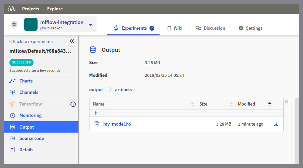The image size is (303, 168).
Task: Click the output breadcrumb link
Action: coord(96,90)
